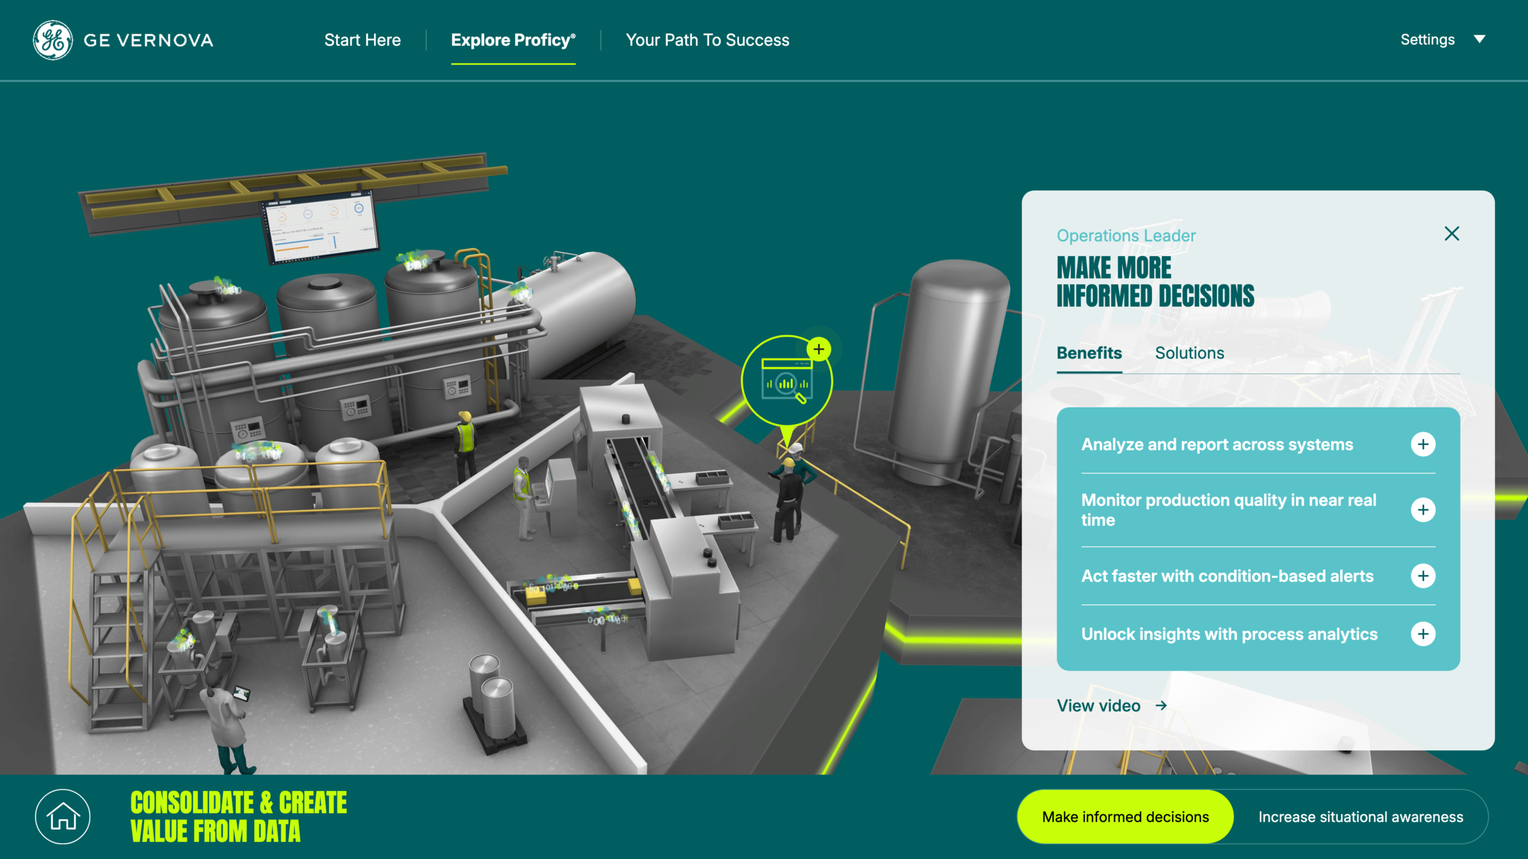Viewport: 1528px width, 859px height.
Task: Click the Settings label
Action: [x=1427, y=39]
